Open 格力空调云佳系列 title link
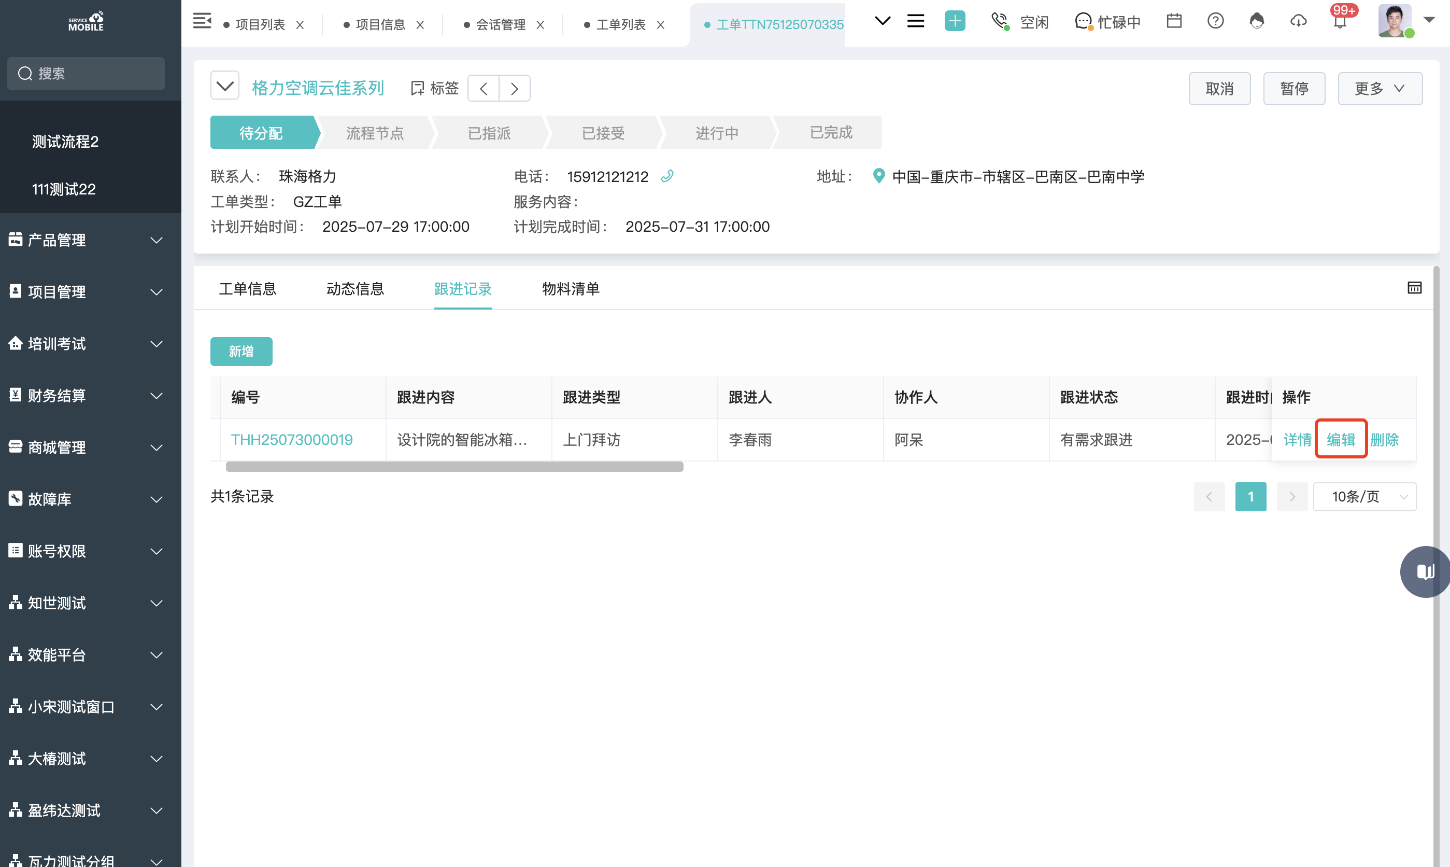Screen dimensions: 1450x867 pos(318,88)
